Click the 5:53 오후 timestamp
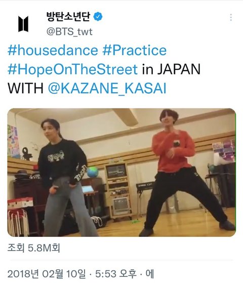 [x=116, y=274]
